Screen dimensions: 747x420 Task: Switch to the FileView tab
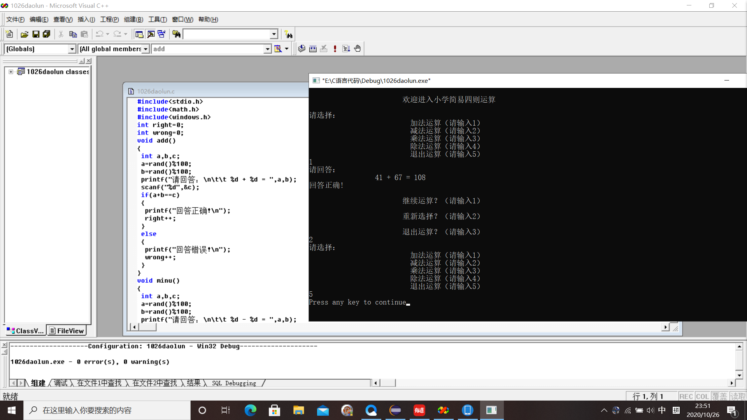click(x=67, y=331)
